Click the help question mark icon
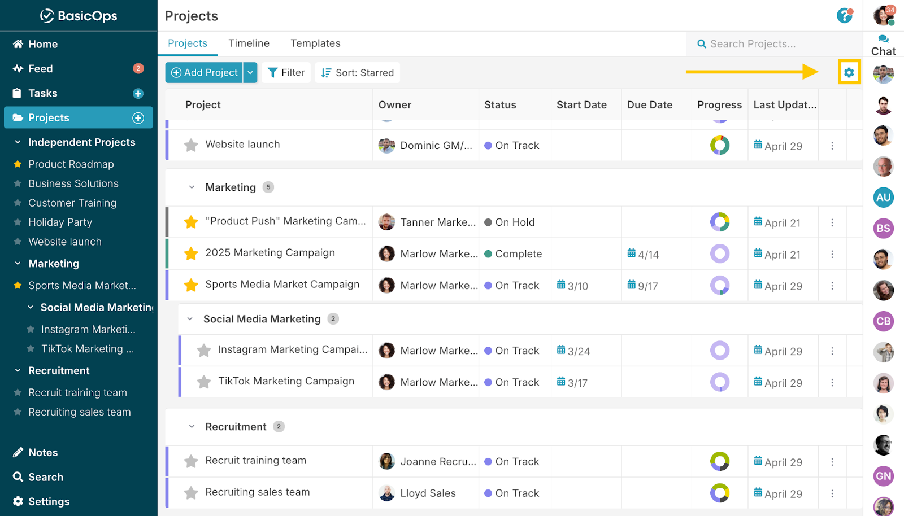The height and width of the screenshot is (516, 904). coord(844,16)
